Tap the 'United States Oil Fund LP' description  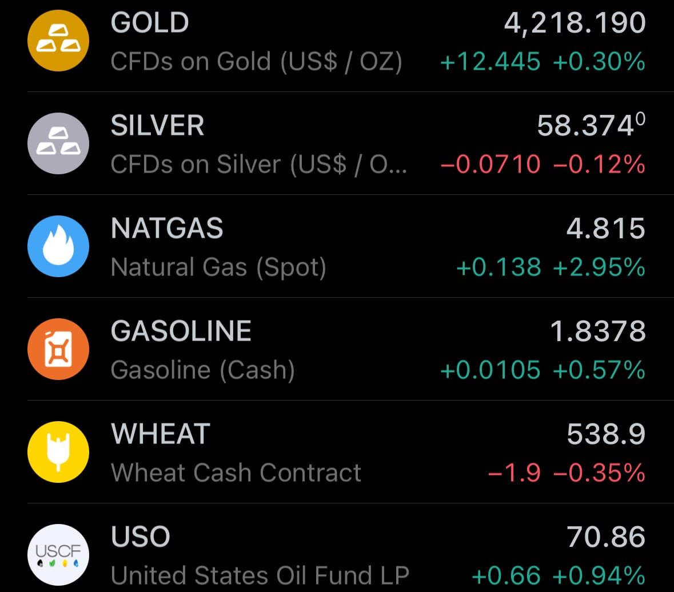tap(260, 575)
